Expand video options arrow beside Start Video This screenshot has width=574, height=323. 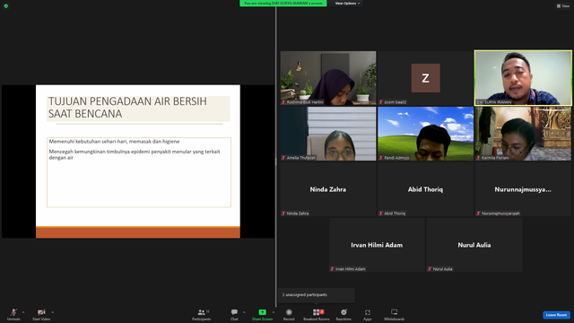tap(52, 312)
